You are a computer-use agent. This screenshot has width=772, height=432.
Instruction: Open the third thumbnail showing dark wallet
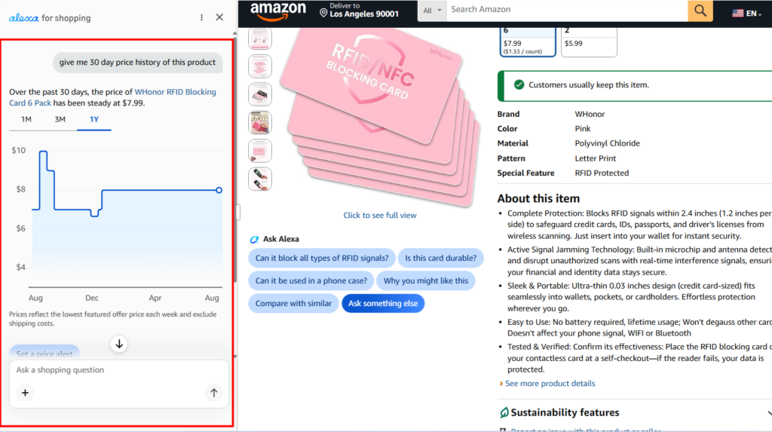[260, 94]
